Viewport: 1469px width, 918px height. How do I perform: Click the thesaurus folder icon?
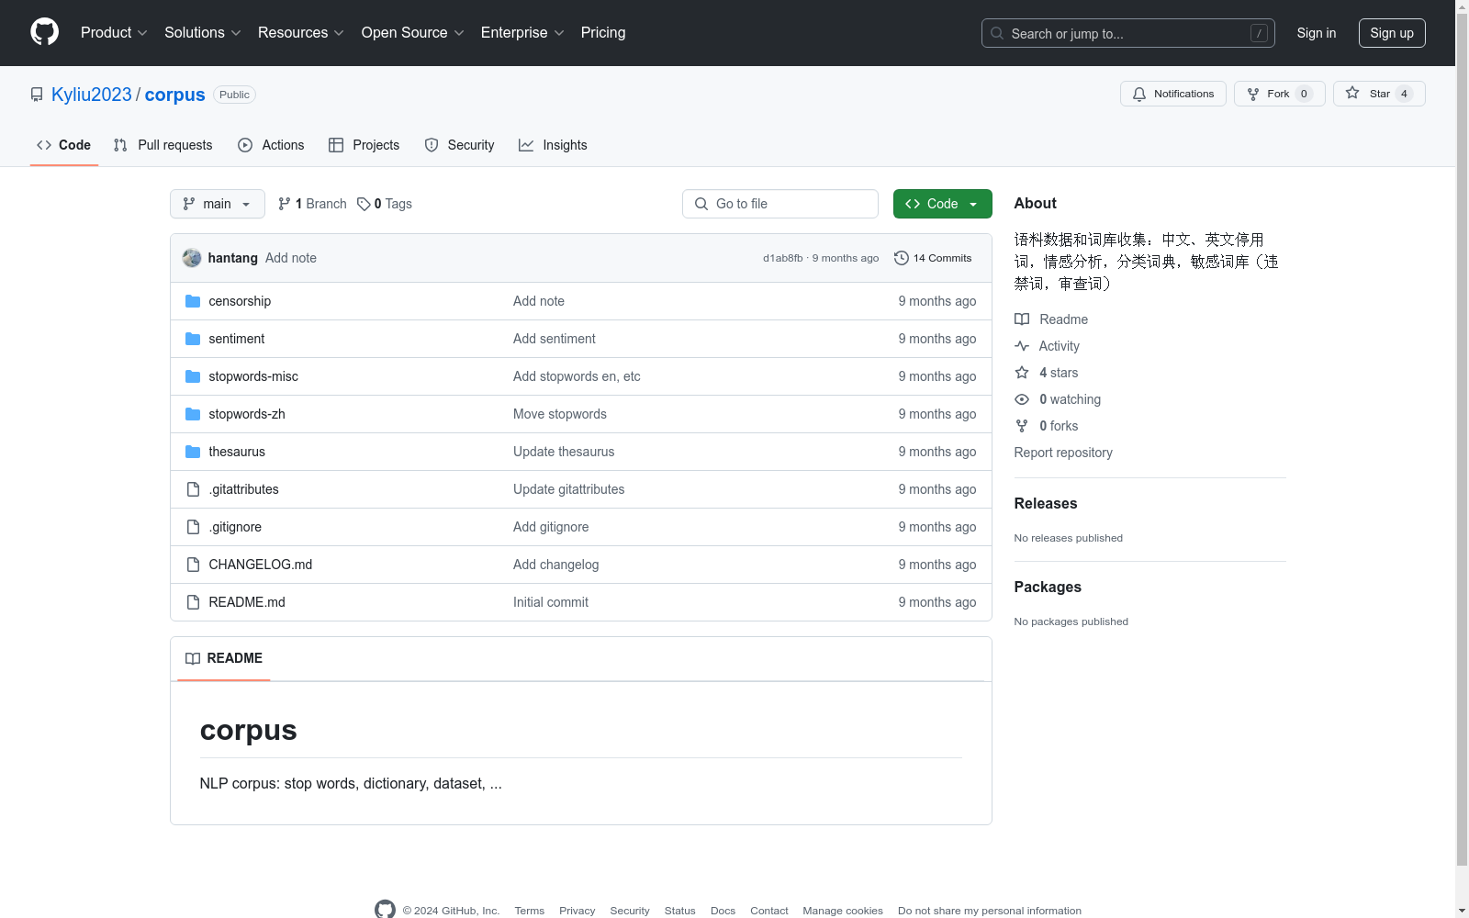click(x=193, y=452)
